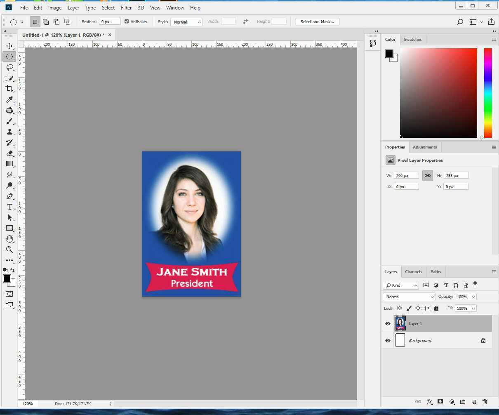
Task: Switch to the Channels tab
Action: 414,271
